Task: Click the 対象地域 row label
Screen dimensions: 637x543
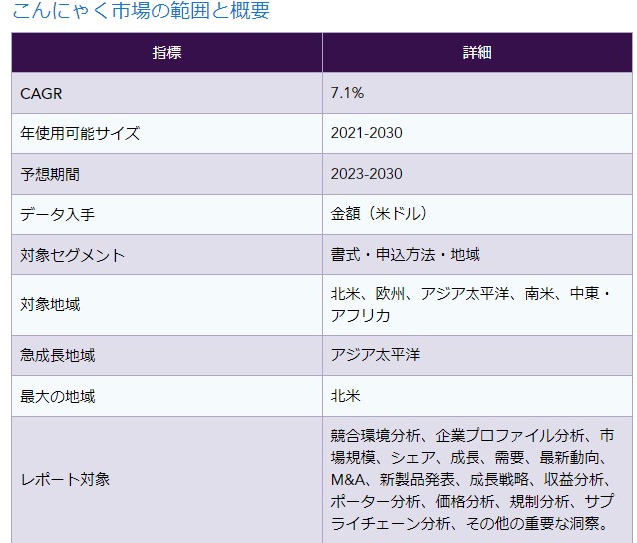Action: coord(50,304)
